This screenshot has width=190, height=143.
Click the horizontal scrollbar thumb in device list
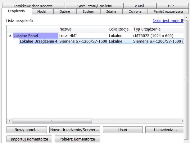(52, 121)
